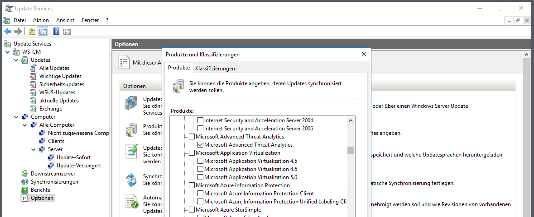Select Nicht zugewiesene Computer in tree

(x=78, y=133)
